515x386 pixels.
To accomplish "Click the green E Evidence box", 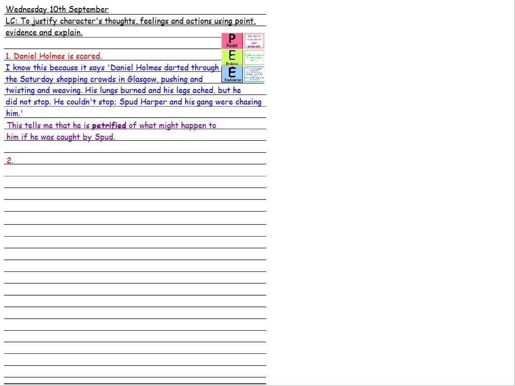I will (x=232, y=57).
